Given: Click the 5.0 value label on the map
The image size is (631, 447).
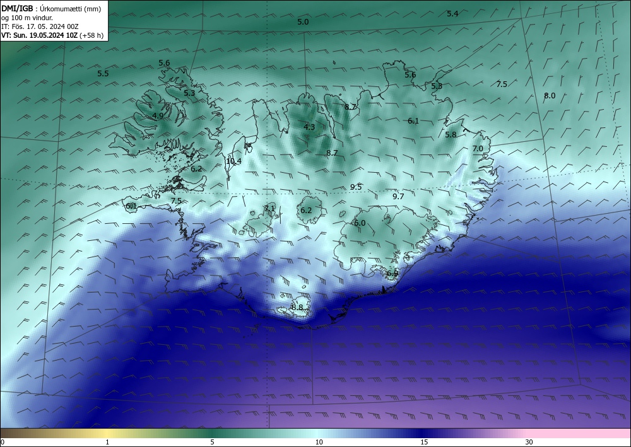Looking at the screenshot, I should tap(303, 22).
